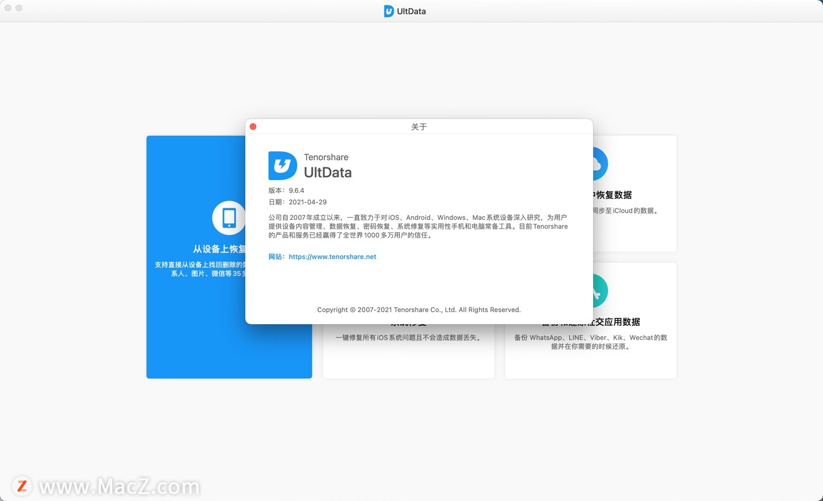Click the 一键修复所有iOS系统问题 description text

click(x=408, y=337)
